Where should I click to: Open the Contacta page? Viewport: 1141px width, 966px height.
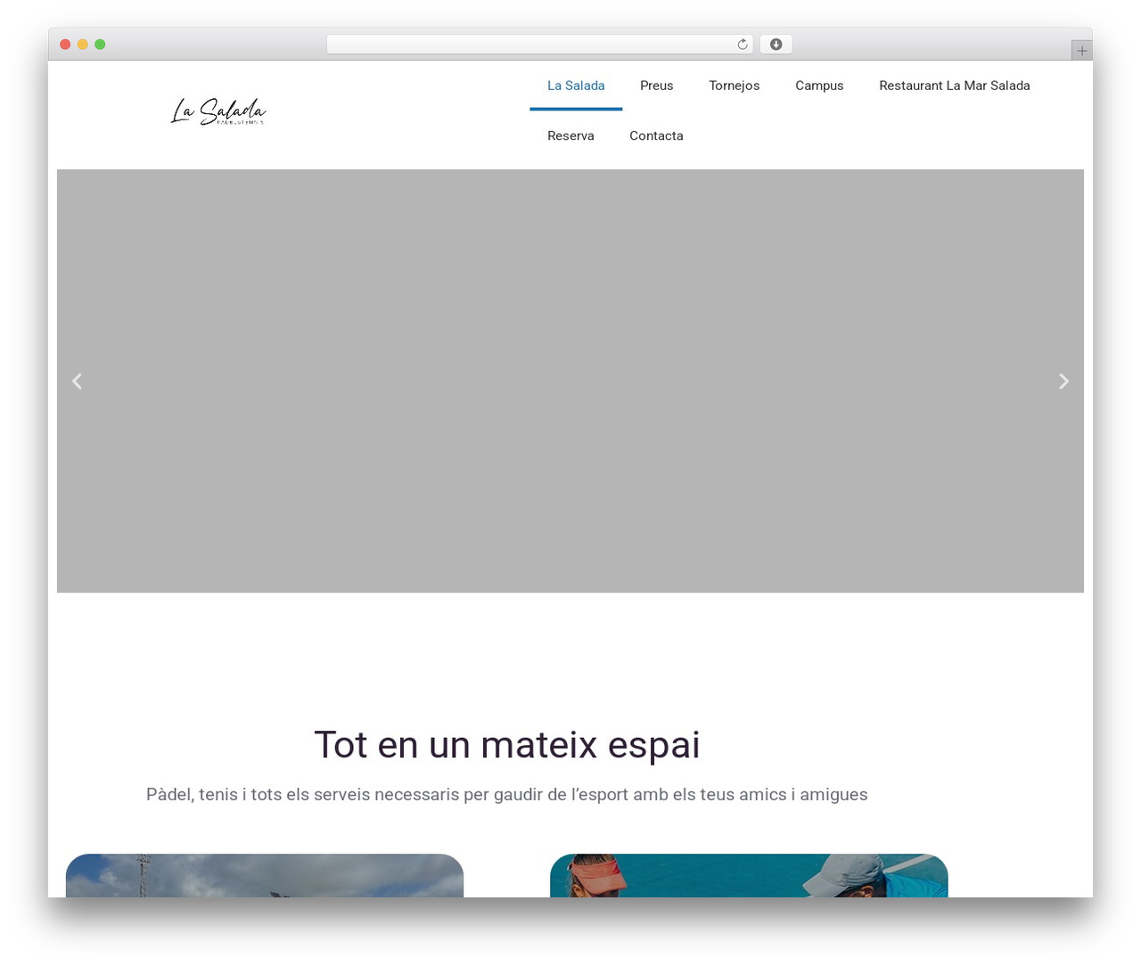point(656,135)
